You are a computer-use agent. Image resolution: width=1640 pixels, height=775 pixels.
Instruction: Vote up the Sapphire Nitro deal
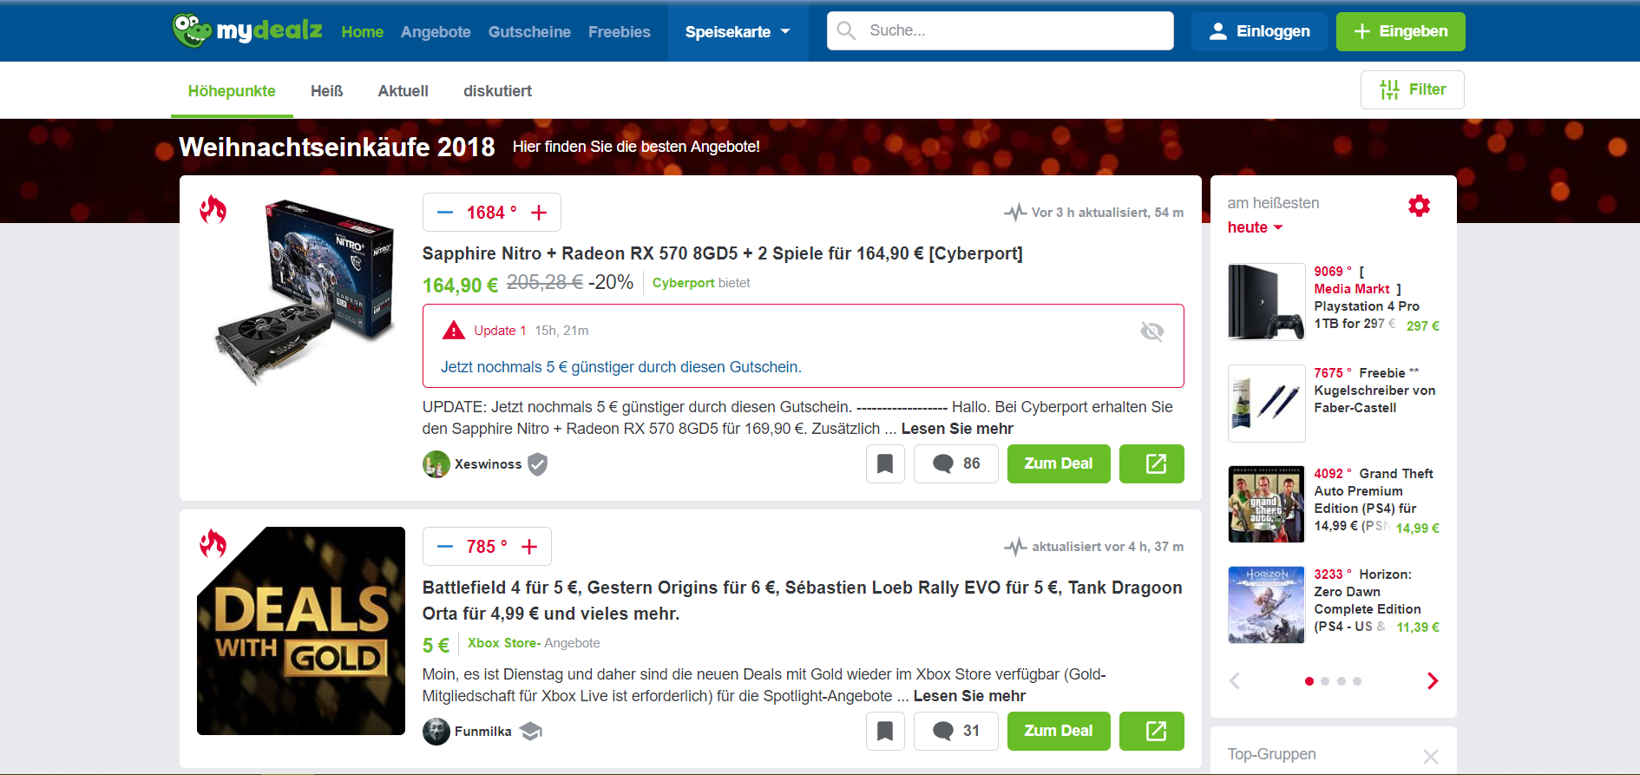click(539, 213)
